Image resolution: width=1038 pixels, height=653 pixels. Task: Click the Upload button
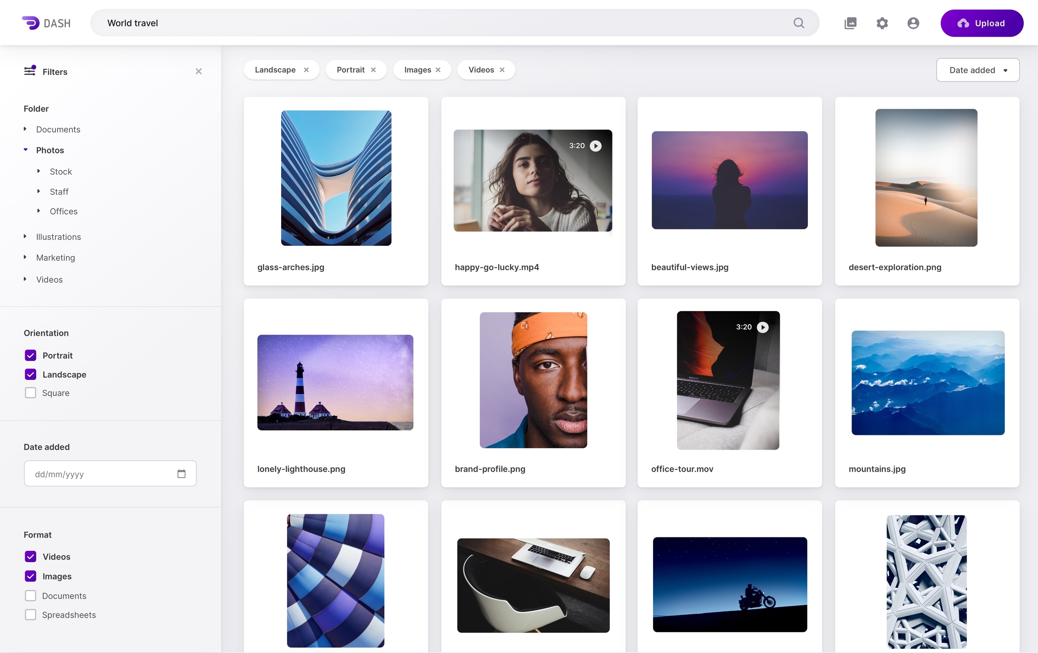click(x=982, y=23)
